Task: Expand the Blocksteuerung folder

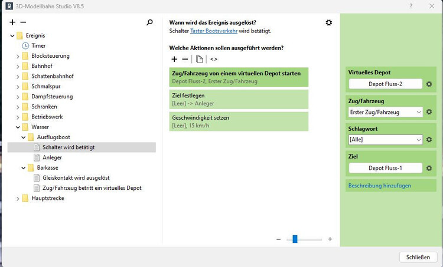Action: point(18,56)
